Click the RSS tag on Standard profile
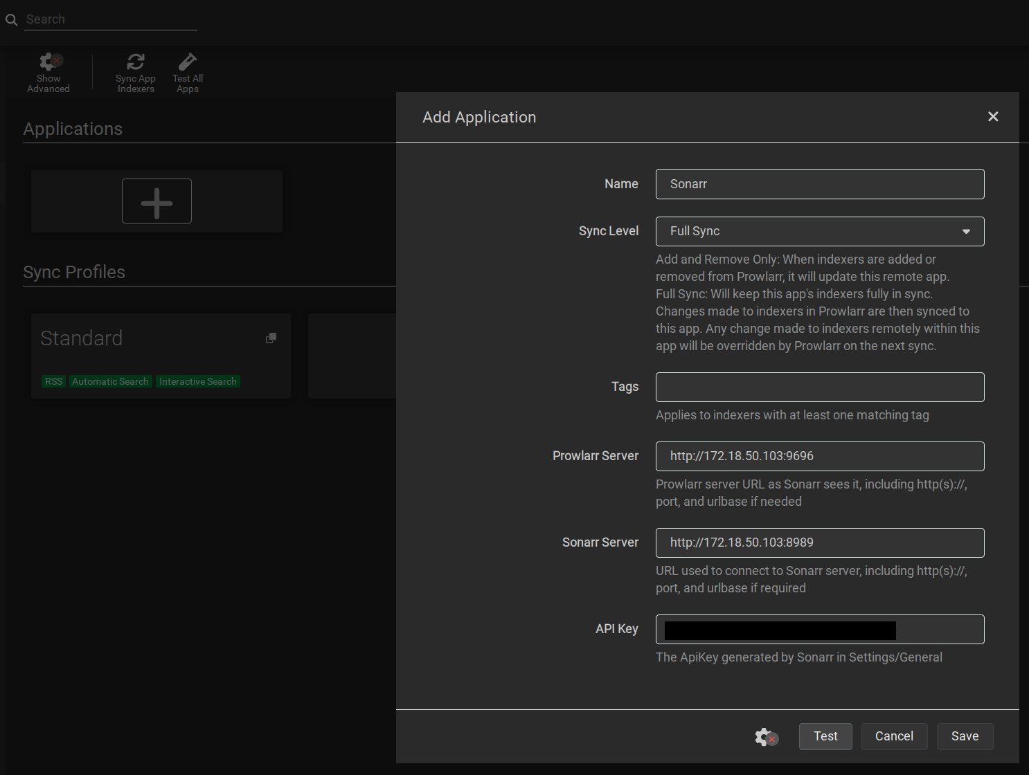The width and height of the screenshot is (1029, 775). [53, 381]
